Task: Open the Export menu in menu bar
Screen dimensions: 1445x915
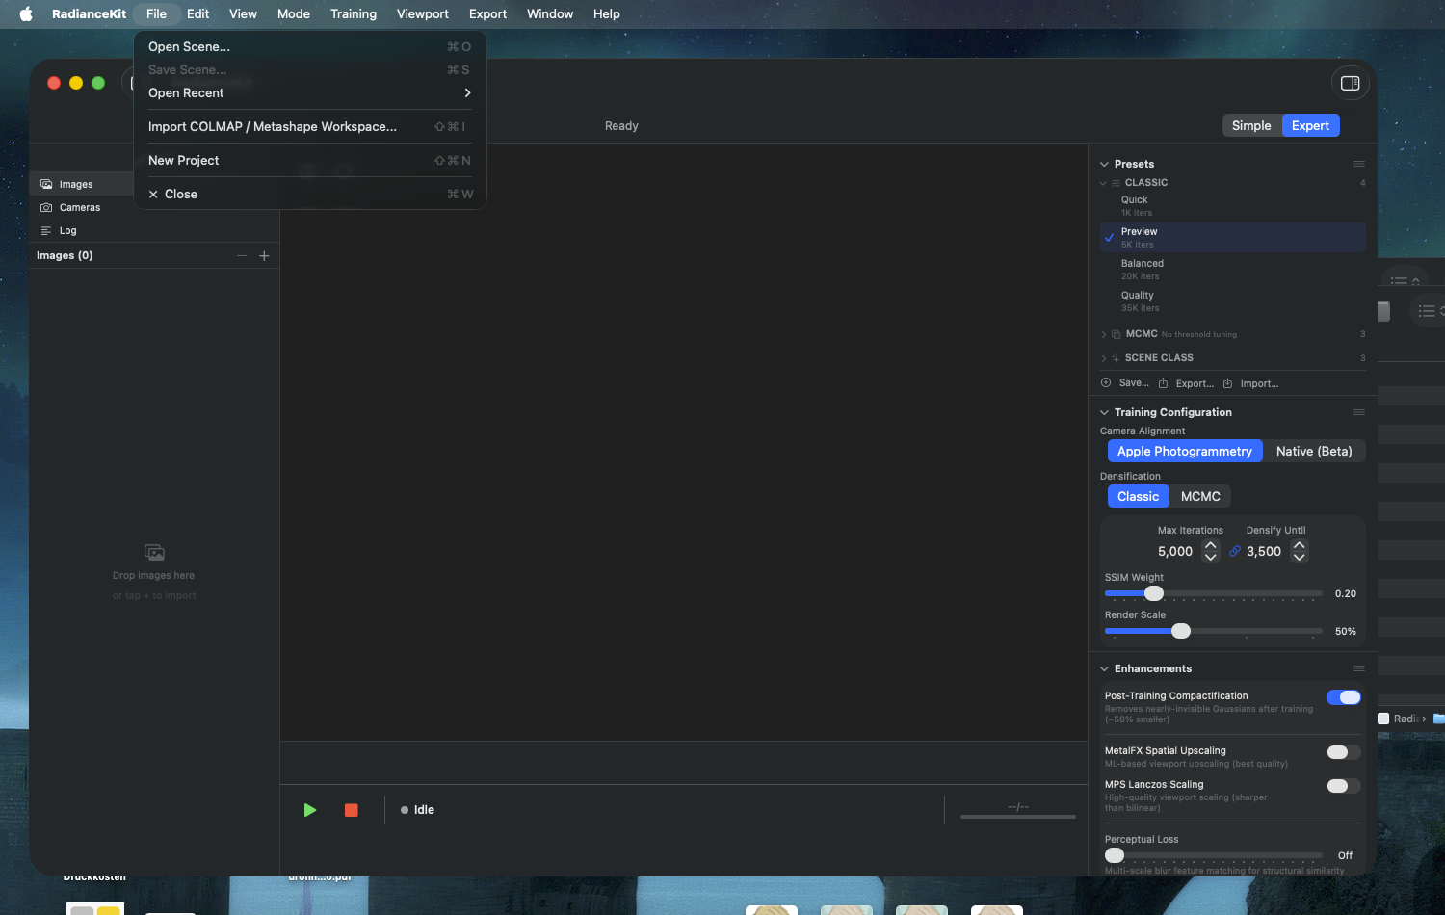Action: [487, 13]
